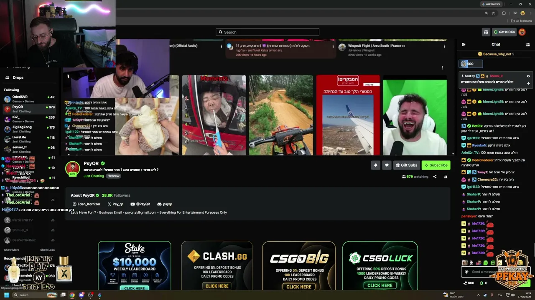Click the 679 watching viewer count

click(415, 177)
